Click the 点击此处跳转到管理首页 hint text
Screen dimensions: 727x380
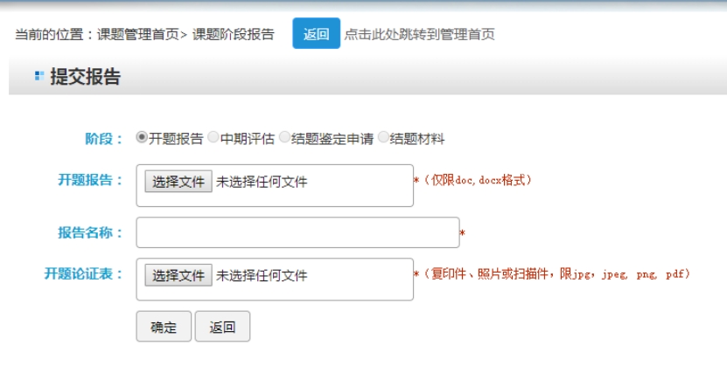[419, 35]
